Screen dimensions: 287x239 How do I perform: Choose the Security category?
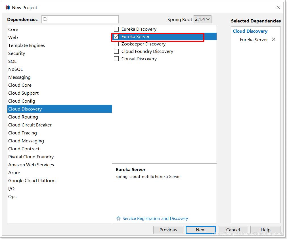pos(60,53)
